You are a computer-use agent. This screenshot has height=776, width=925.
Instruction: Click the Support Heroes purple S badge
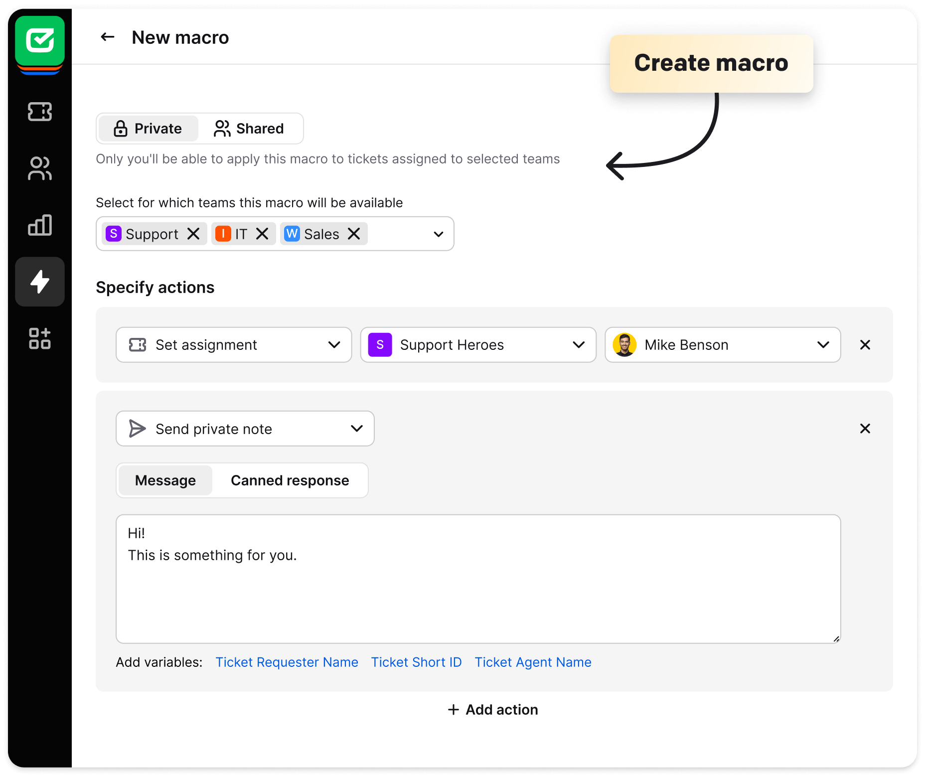[x=380, y=344]
